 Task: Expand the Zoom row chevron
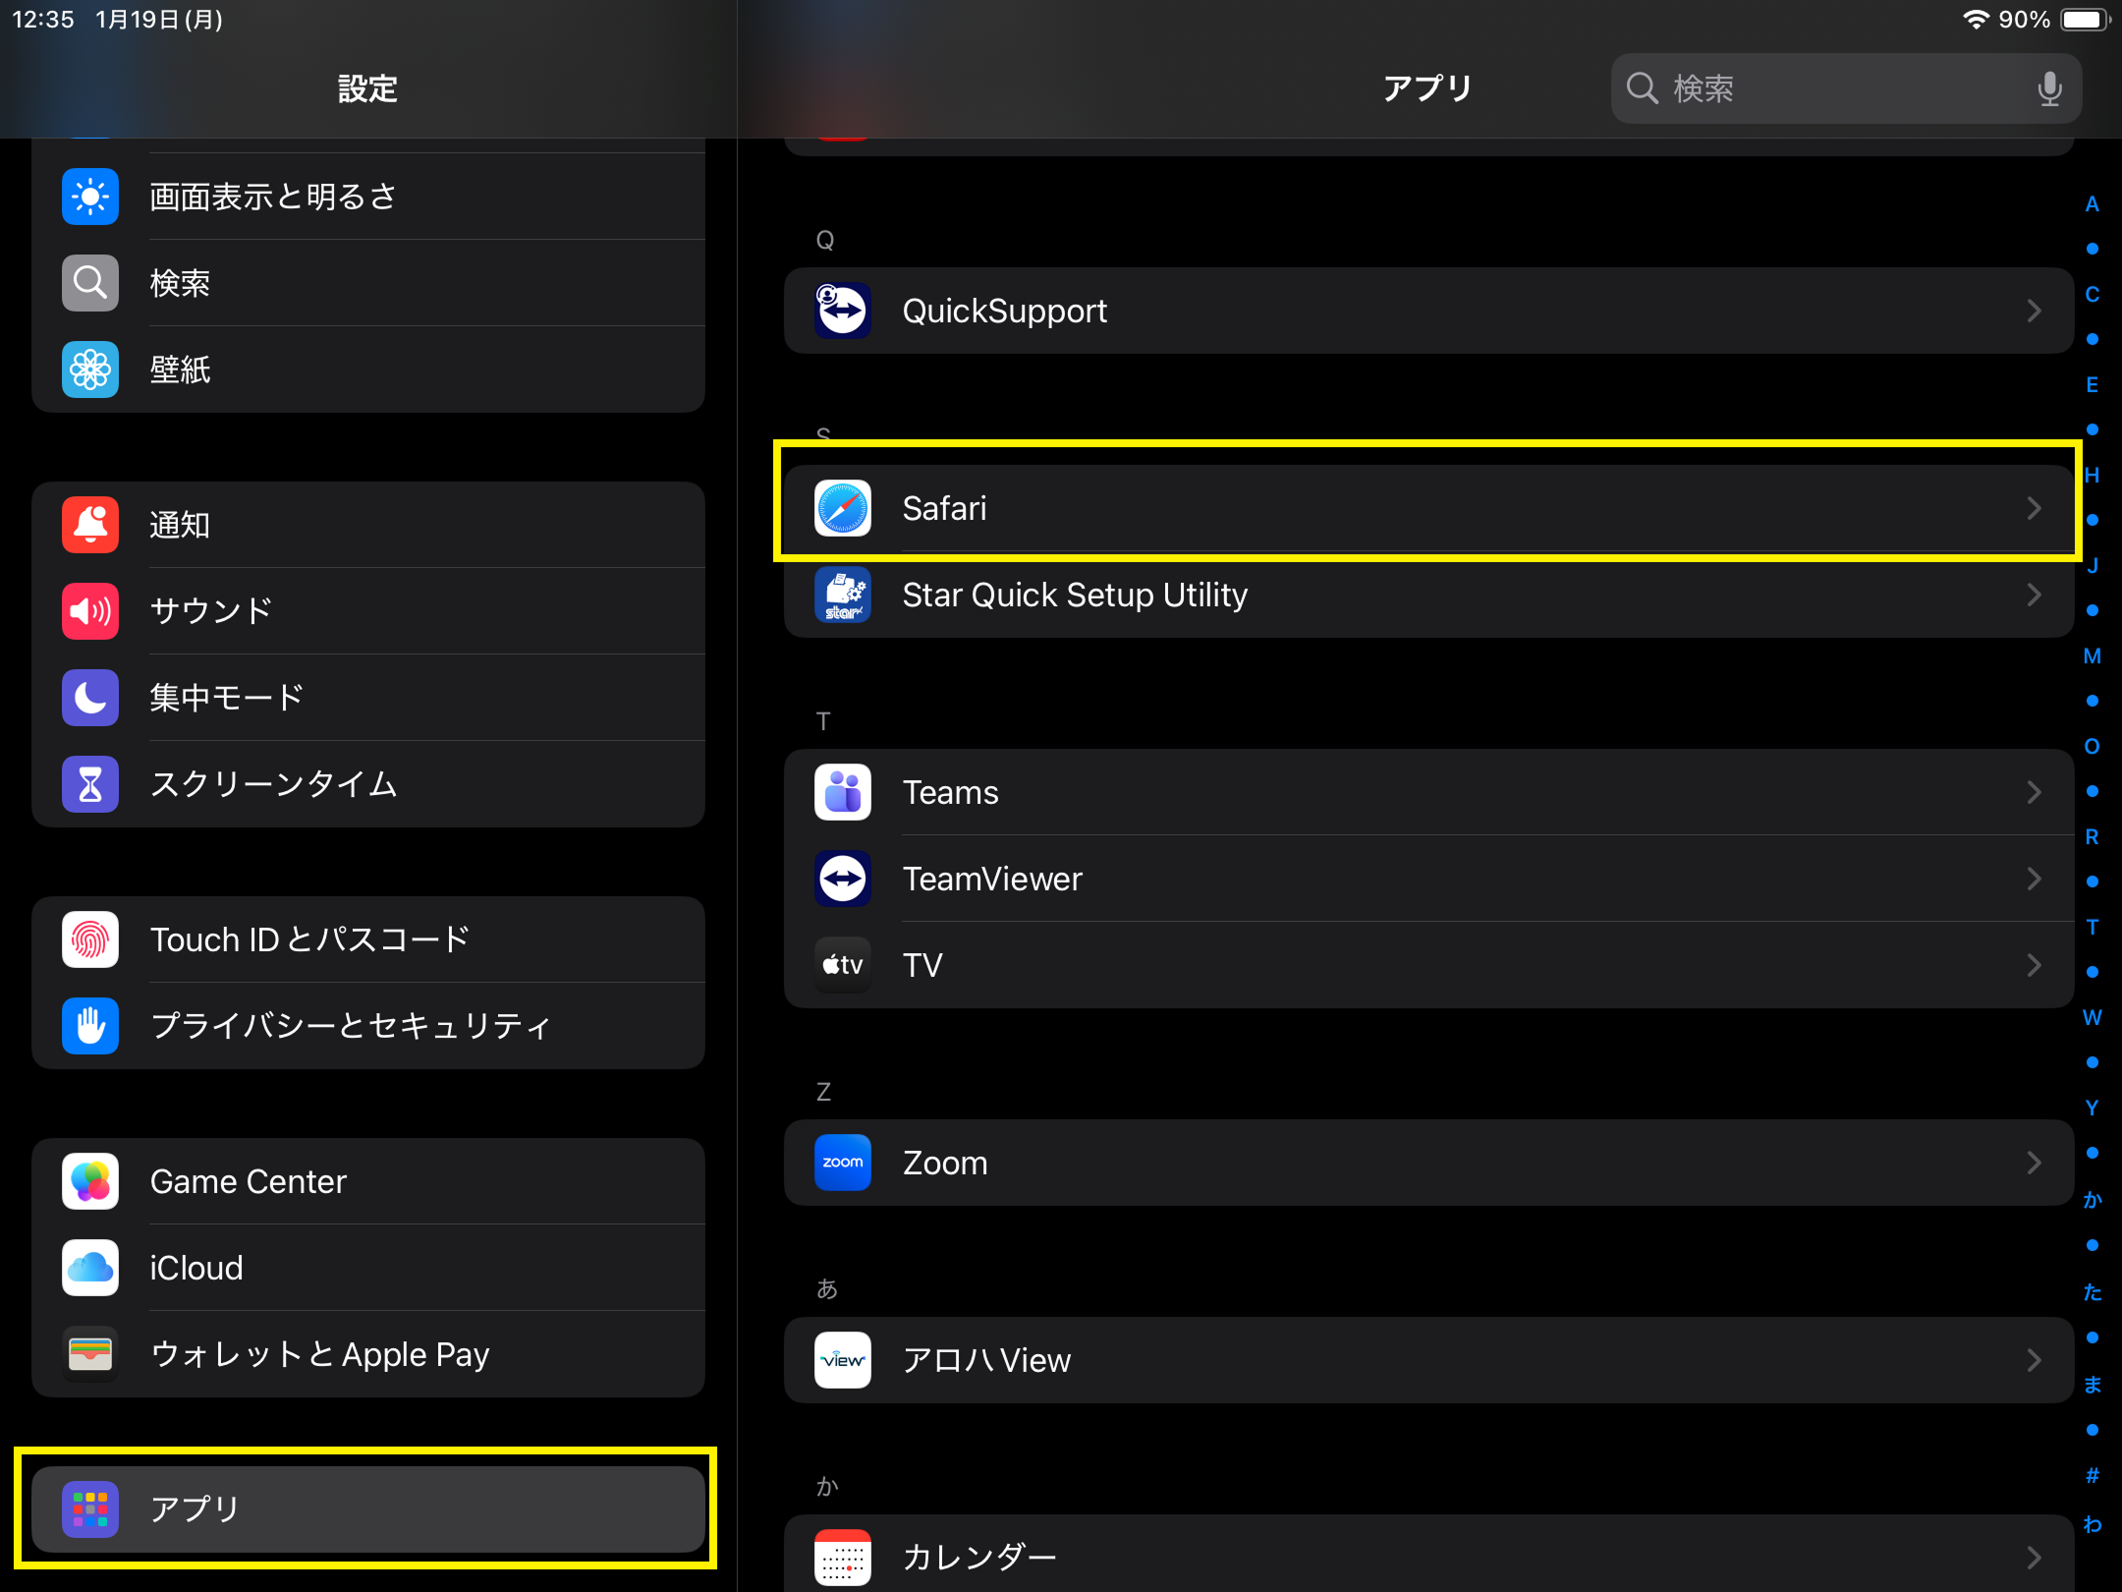click(2034, 1163)
